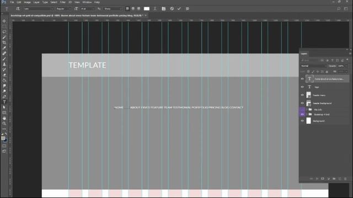Select the Crop tool

click(x=4, y=42)
